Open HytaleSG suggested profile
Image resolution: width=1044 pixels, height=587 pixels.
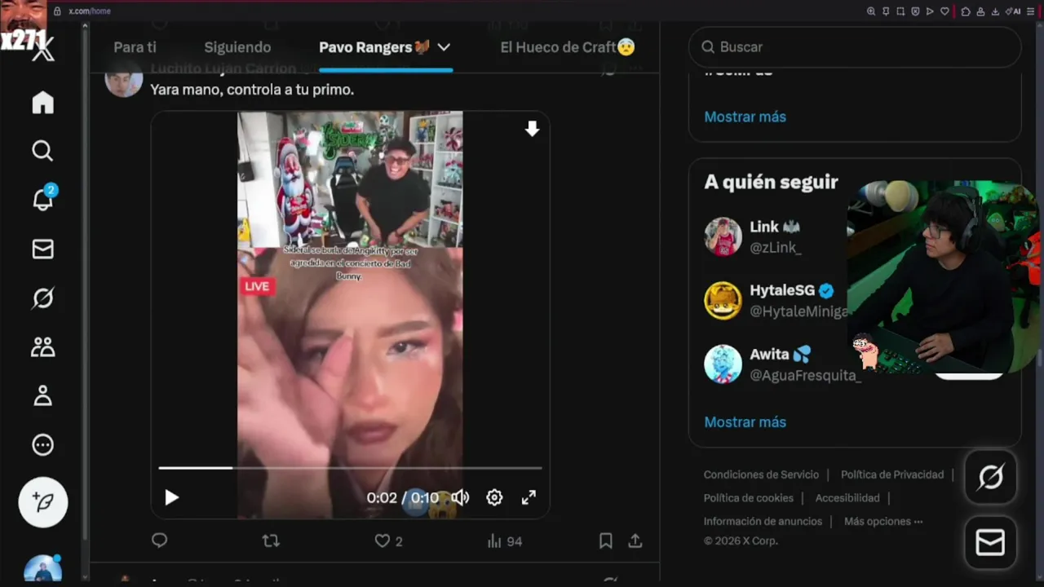click(775, 300)
